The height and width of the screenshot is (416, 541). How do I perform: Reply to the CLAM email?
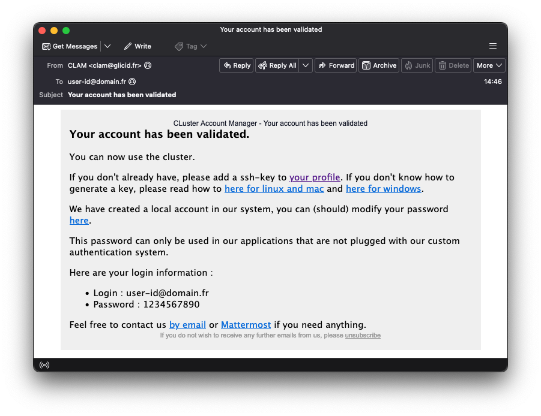237,65
